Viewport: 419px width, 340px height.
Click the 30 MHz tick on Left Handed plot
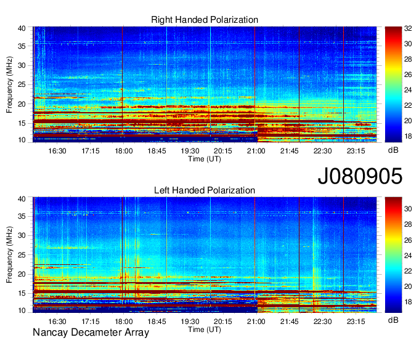pyautogui.click(x=22, y=235)
